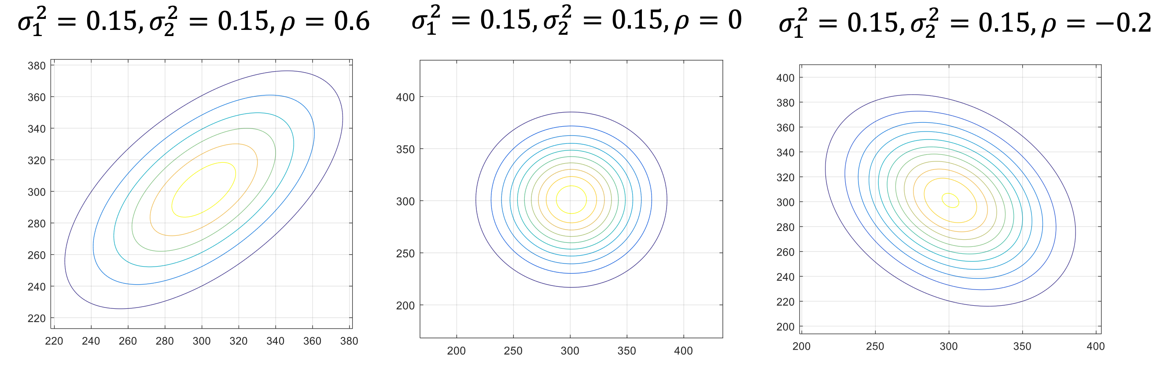Click x-axis tick label 220 in left plot
1164x377 pixels.
54,341
